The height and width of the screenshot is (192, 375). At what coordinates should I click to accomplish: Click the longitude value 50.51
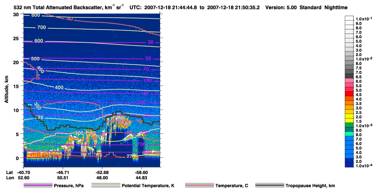(63, 178)
